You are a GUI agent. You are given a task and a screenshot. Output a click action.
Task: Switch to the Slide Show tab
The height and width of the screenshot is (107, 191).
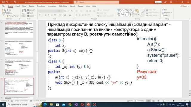[x=63, y=6]
